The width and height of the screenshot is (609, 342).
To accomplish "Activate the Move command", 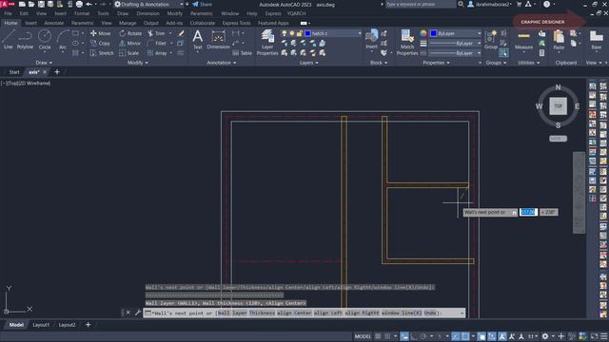I will point(101,33).
